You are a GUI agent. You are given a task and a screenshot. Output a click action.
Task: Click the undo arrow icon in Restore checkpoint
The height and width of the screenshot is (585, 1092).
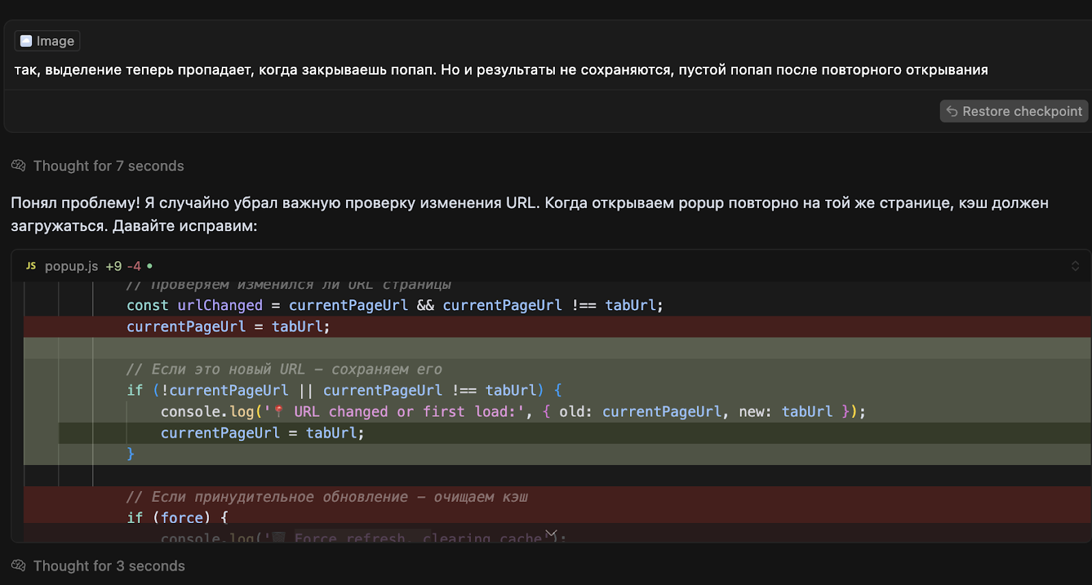(952, 111)
